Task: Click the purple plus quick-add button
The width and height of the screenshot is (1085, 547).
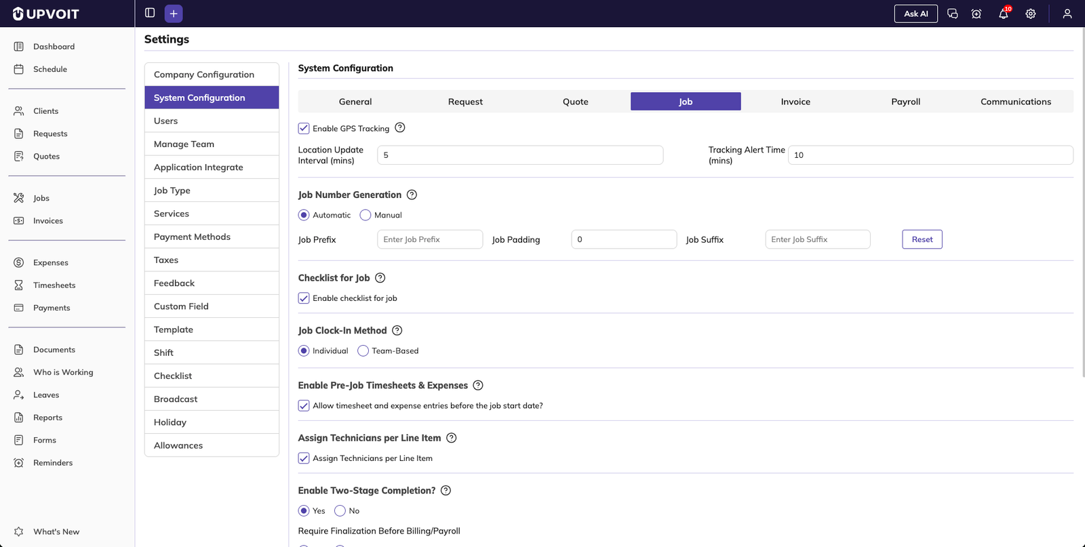Action: click(x=174, y=14)
